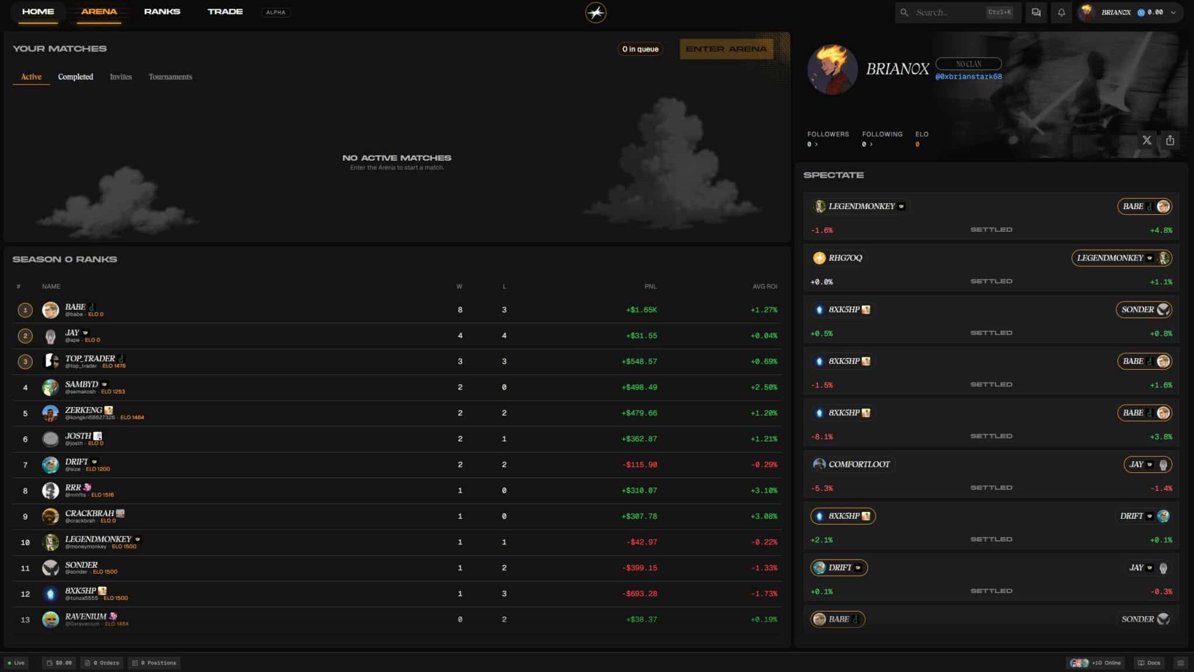Select the TOP_TRADER row in ranks
The height and width of the screenshot is (672, 1194).
[397, 362]
